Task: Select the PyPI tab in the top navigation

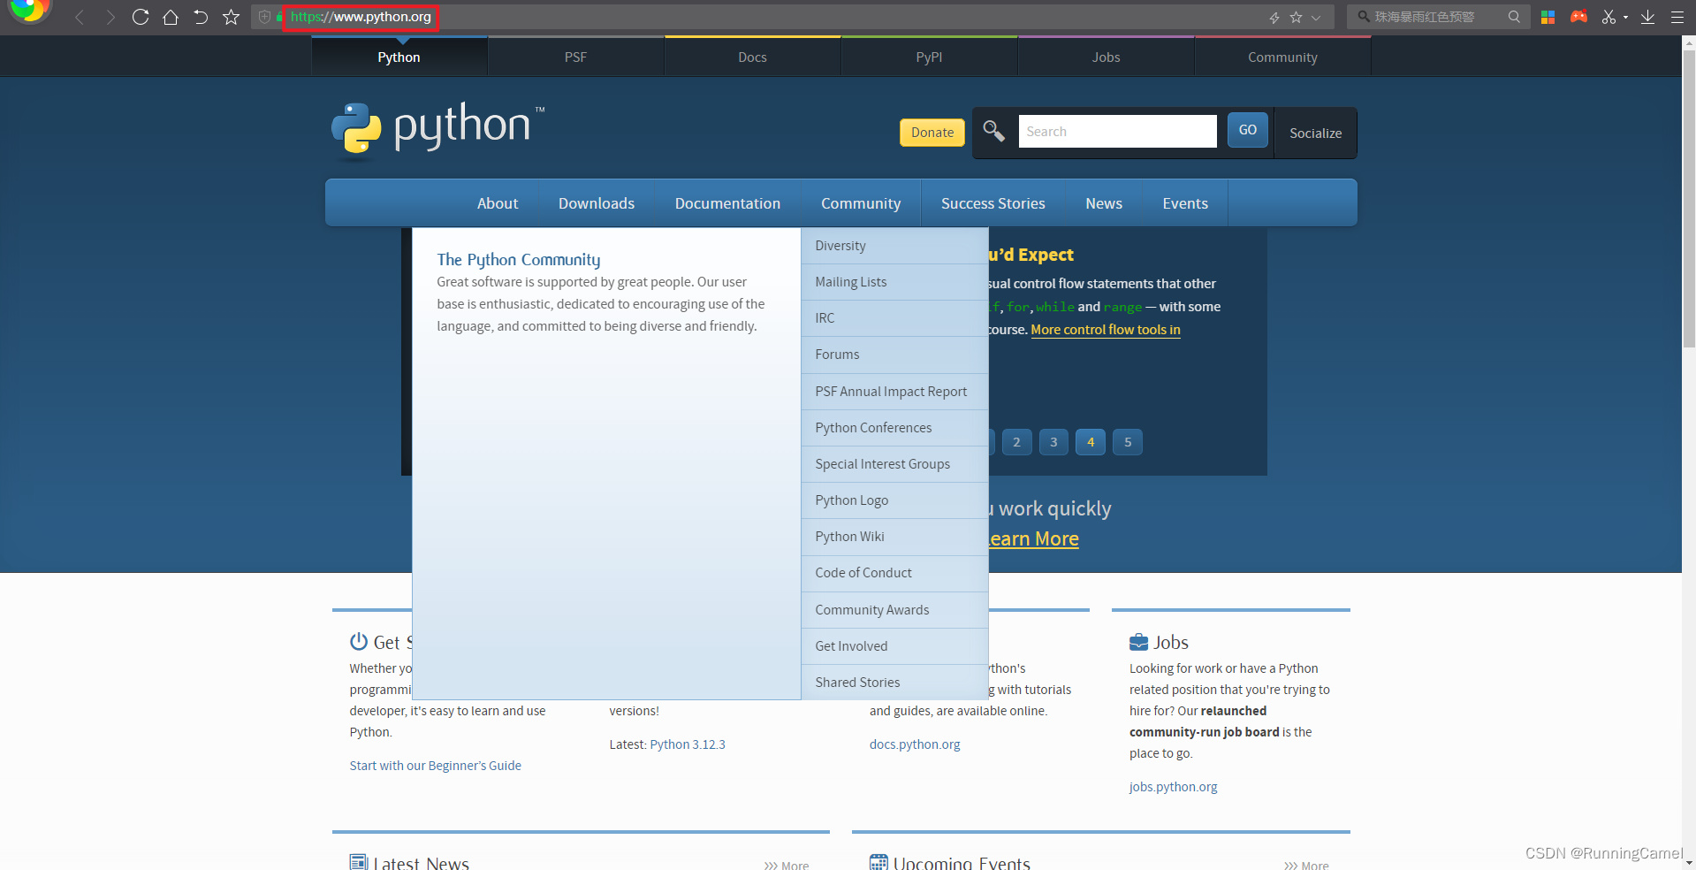Action: pyautogui.click(x=929, y=57)
